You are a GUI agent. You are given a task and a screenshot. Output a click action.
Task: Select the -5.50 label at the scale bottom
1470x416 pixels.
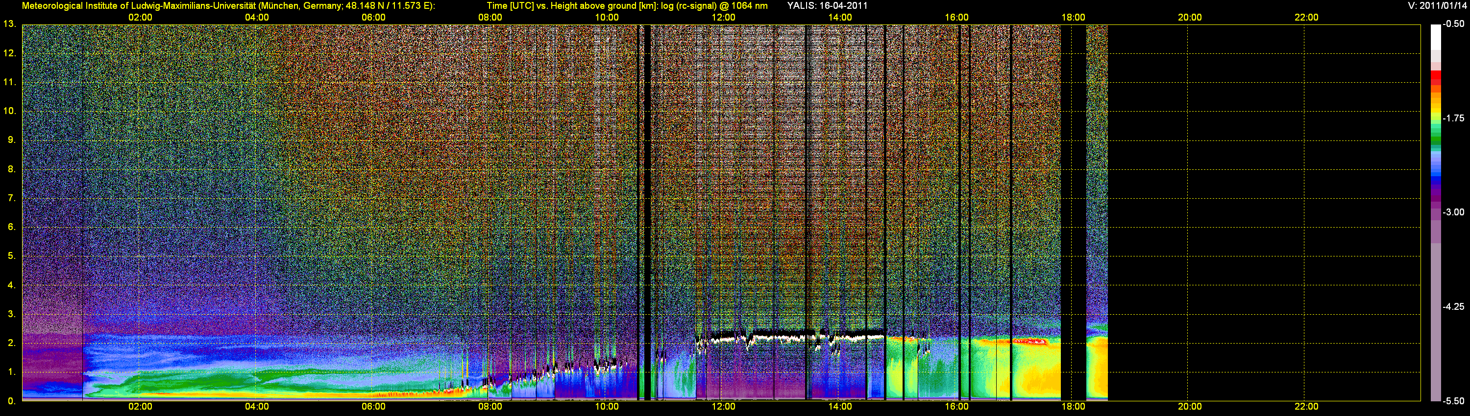(x=1453, y=401)
